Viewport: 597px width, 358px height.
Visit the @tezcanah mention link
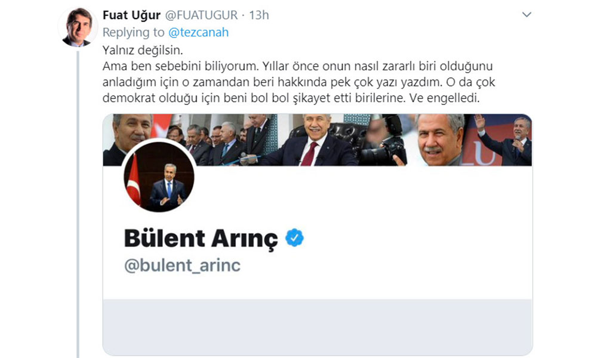(x=198, y=32)
